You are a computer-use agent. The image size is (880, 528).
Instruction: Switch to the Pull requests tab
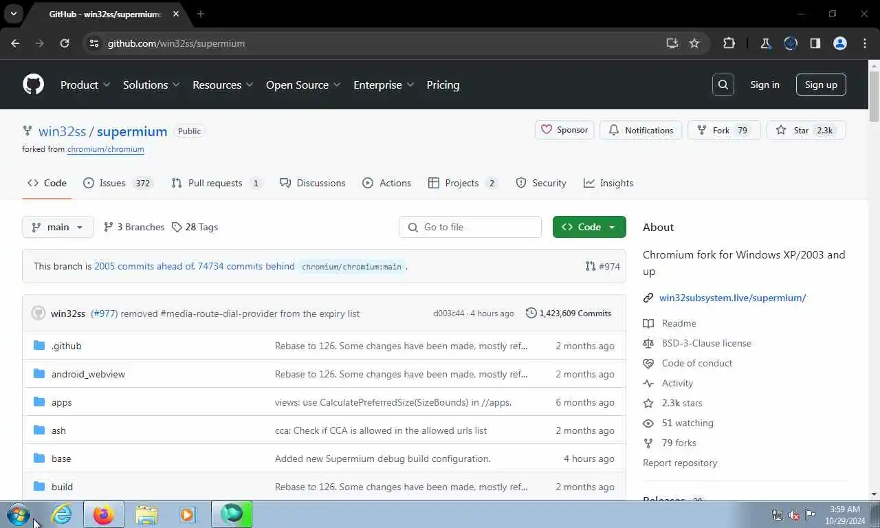click(x=217, y=183)
